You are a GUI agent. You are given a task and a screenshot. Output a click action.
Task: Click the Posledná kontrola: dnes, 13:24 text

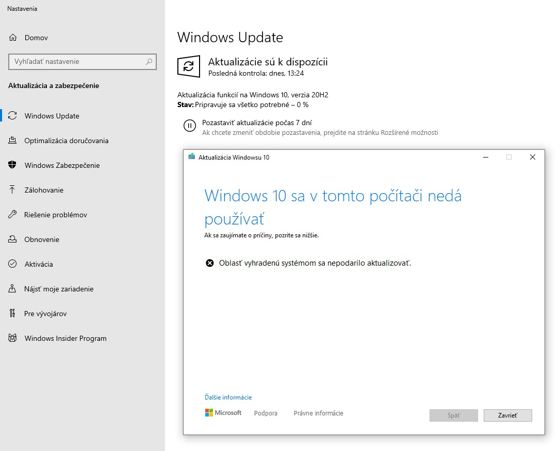click(256, 74)
